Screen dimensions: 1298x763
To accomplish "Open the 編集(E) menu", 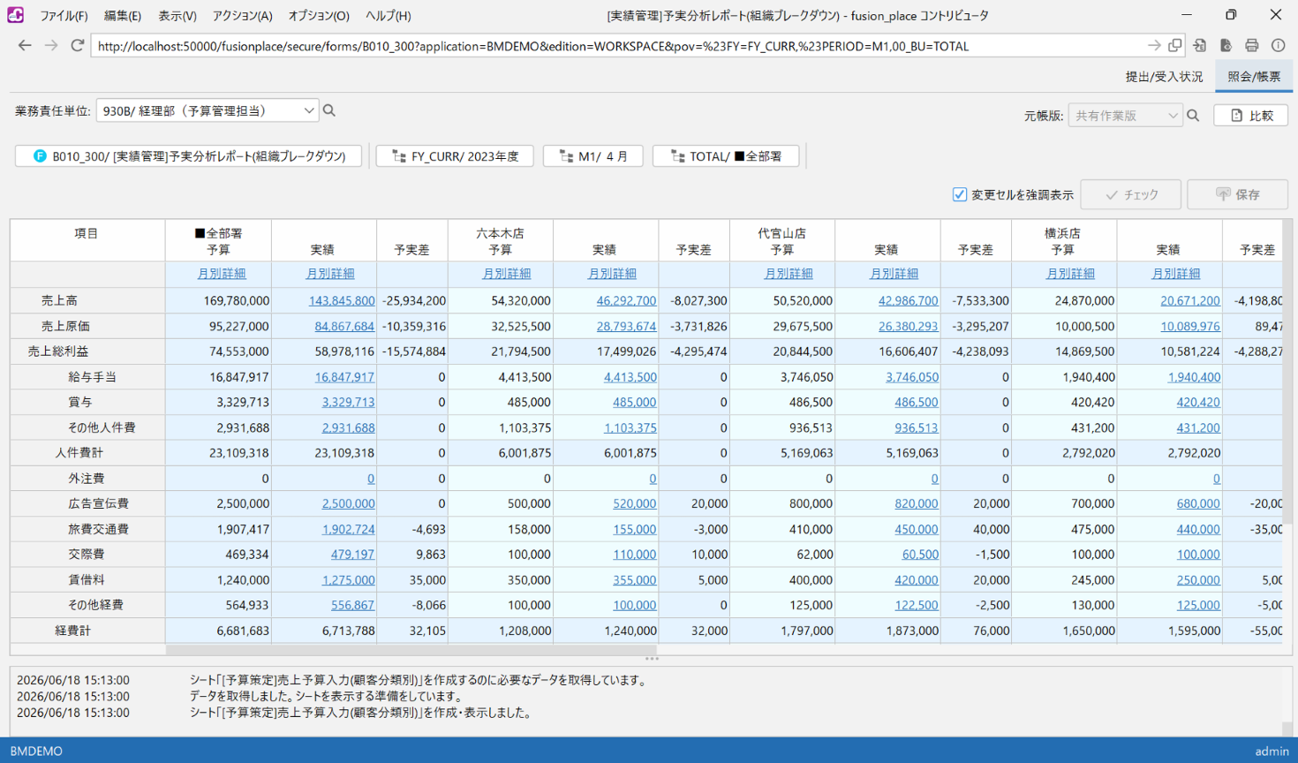I will coord(122,16).
